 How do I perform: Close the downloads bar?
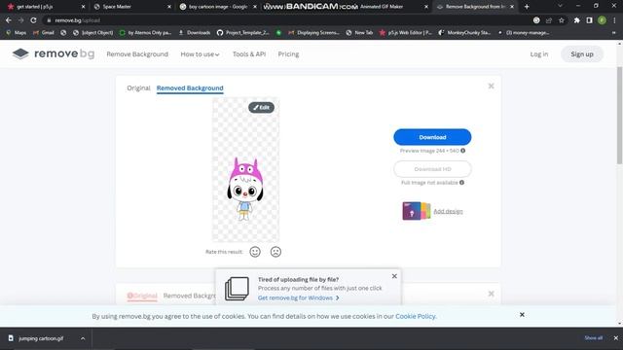click(615, 338)
